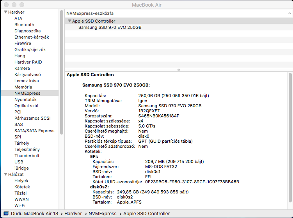This screenshot has width=293, height=218.
Task: Click Apple SSD Controller in path bar
Action: (147, 214)
